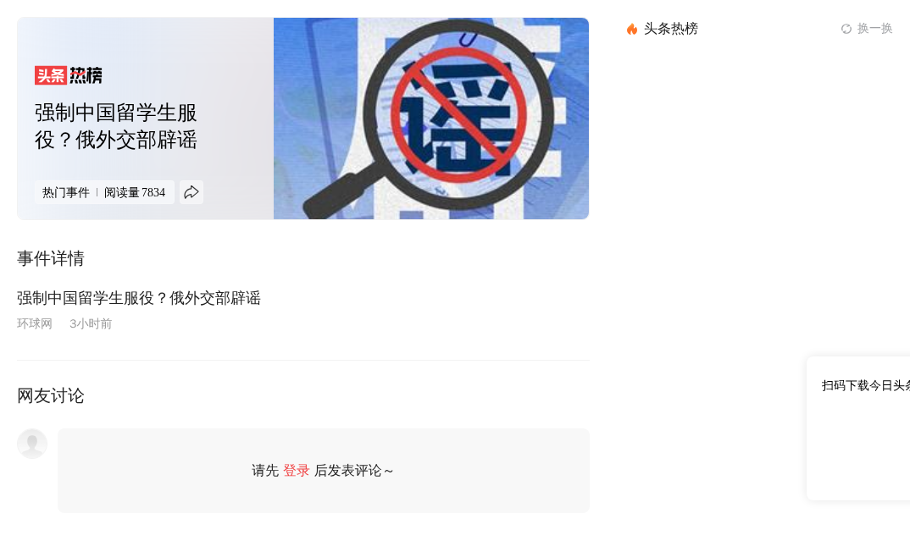Click the refresh icon next to 换一换
910x552 pixels.
[846, 29]
